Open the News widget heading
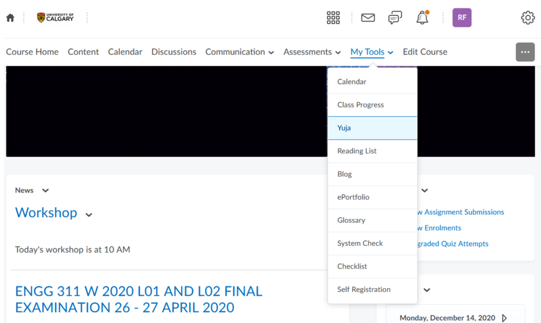This screenshot has width=541, height=323. (x=24, y=190)
